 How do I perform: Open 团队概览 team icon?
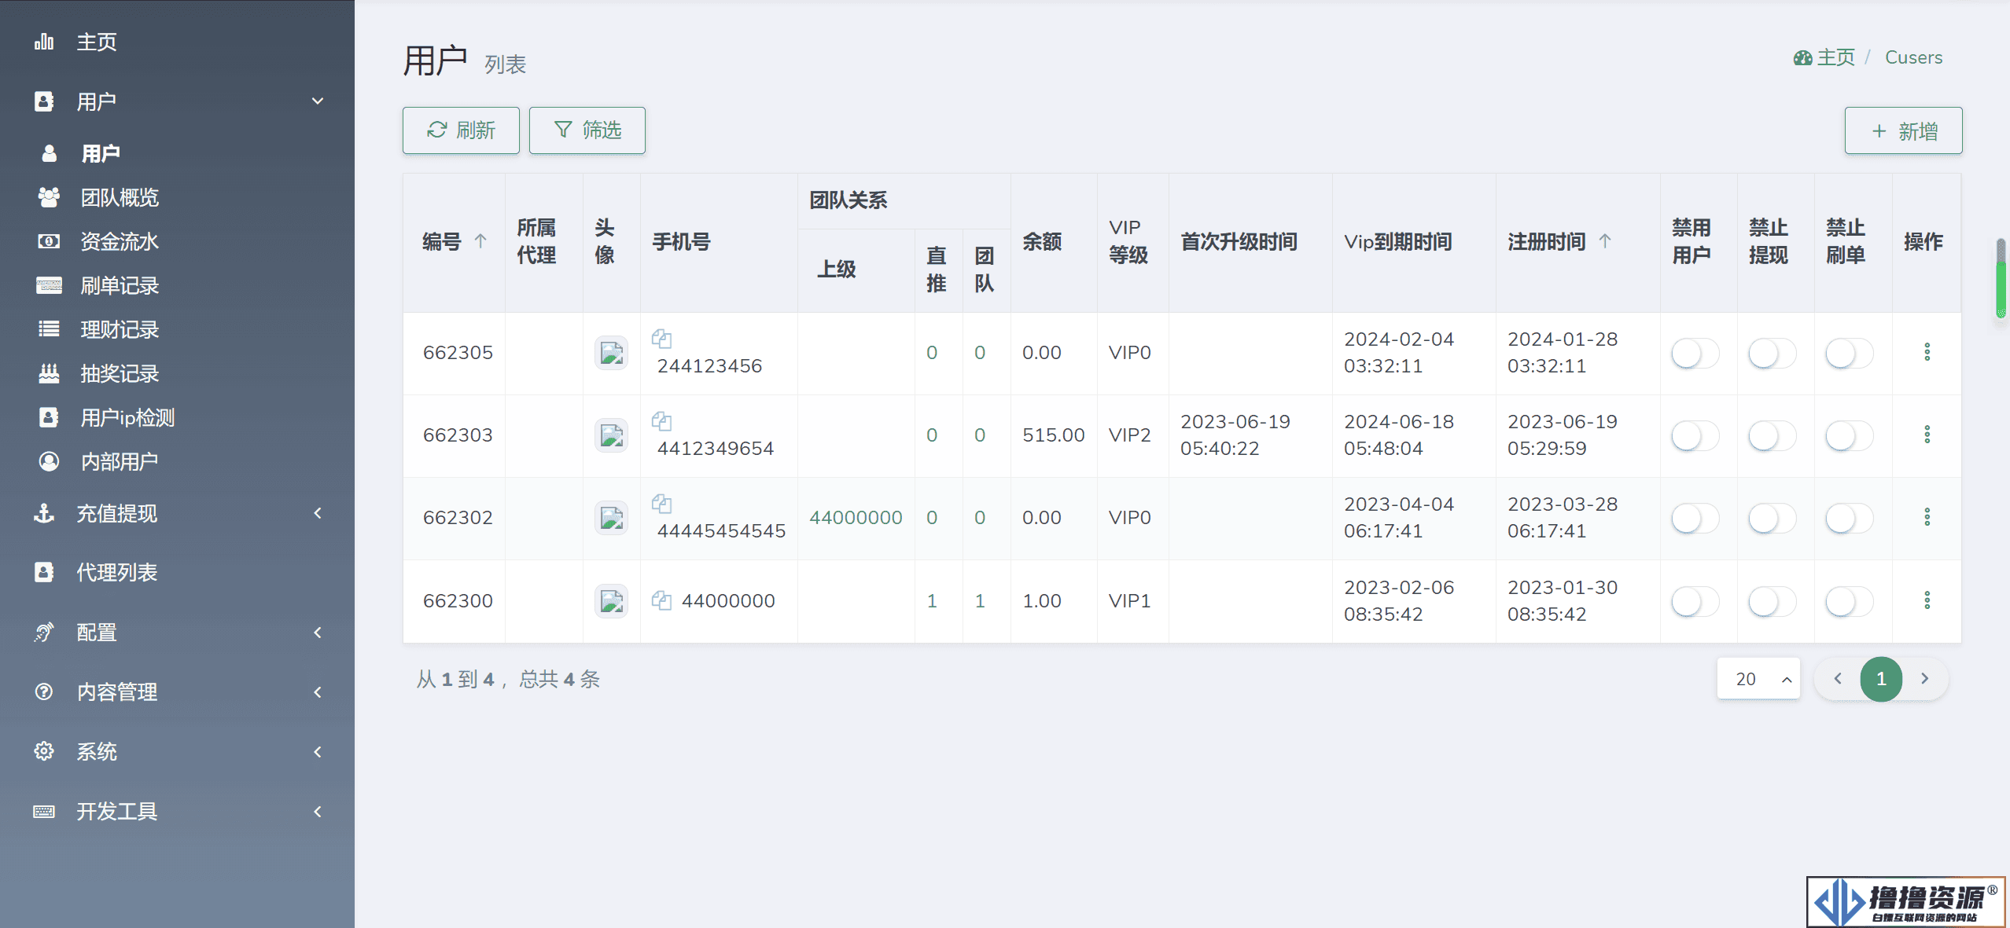tap(49, 197)
